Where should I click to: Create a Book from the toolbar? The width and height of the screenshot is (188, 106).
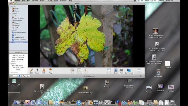(73, 71)
